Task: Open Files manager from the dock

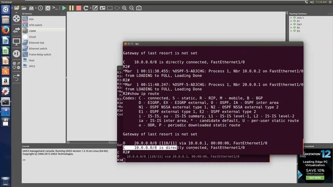Action: click(x=6, y=20)
